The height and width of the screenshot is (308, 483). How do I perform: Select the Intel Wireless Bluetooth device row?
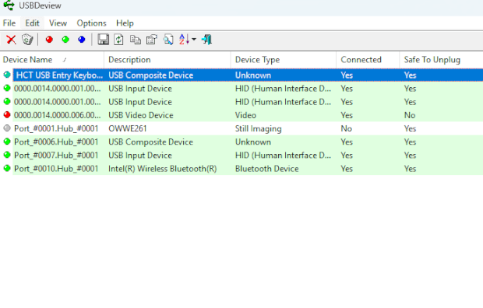point(241,169)
